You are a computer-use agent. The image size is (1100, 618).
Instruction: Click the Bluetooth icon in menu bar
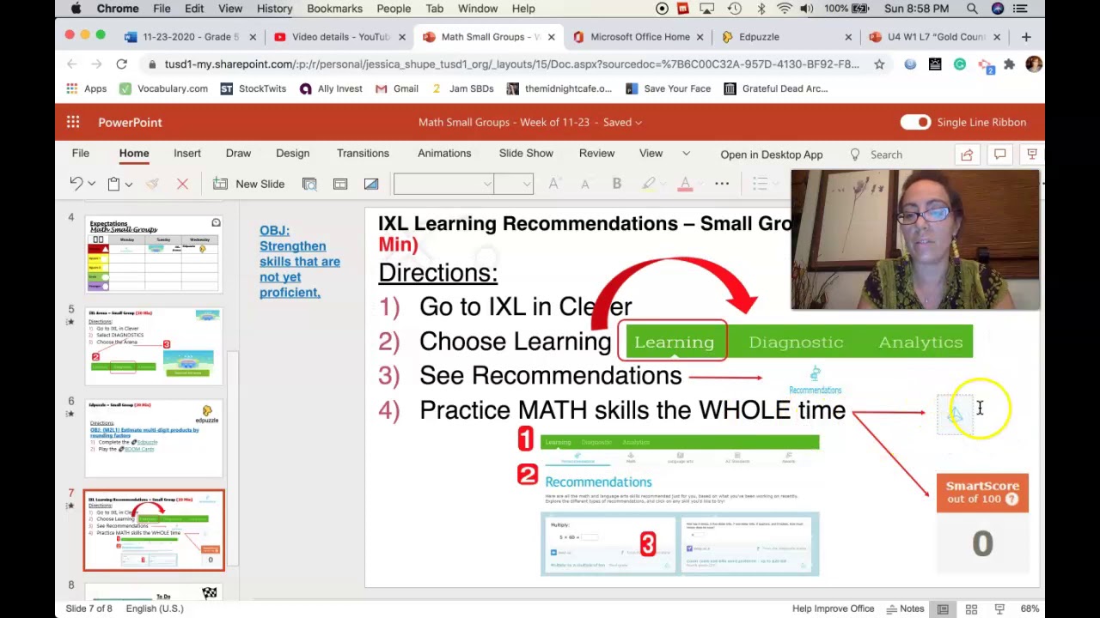pos(761,9)
